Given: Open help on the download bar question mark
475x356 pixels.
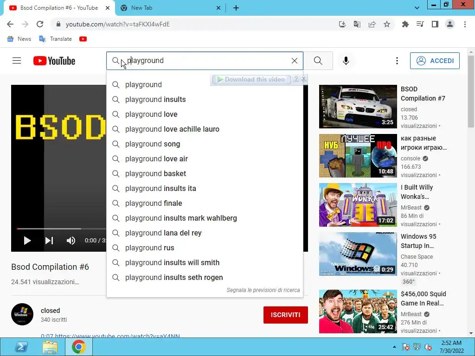Looking at the screenshot, I should pos(296,79).
